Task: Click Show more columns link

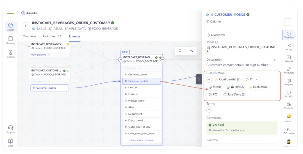Action: coord(142,140)
